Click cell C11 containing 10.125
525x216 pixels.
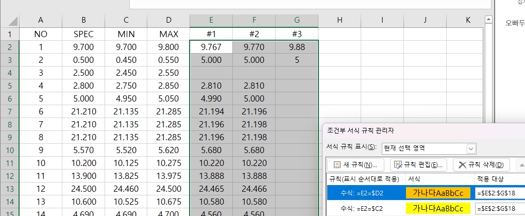point(126,163)
